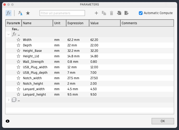Click the trash delete parameter icon

(111, 13)
